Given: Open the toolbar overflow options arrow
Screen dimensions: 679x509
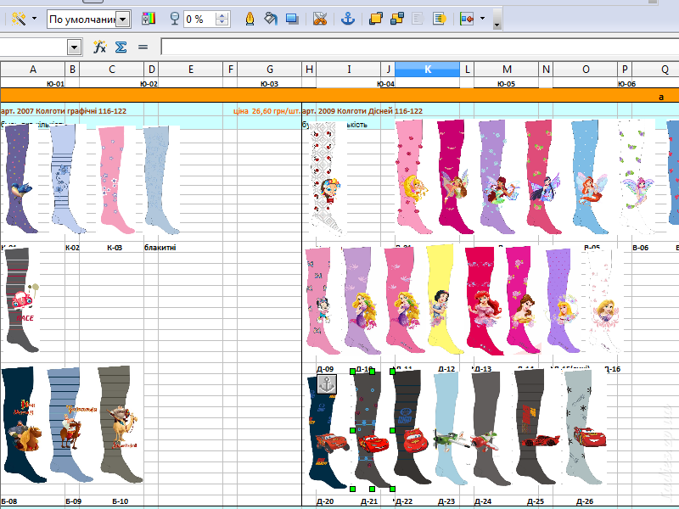Looking at the screenshot, I should (x=497, y=24).
